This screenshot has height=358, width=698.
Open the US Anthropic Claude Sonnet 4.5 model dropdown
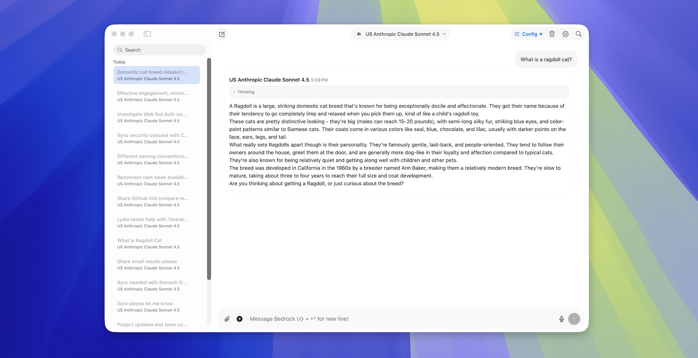pyautogui.click(x=401, y=34)
